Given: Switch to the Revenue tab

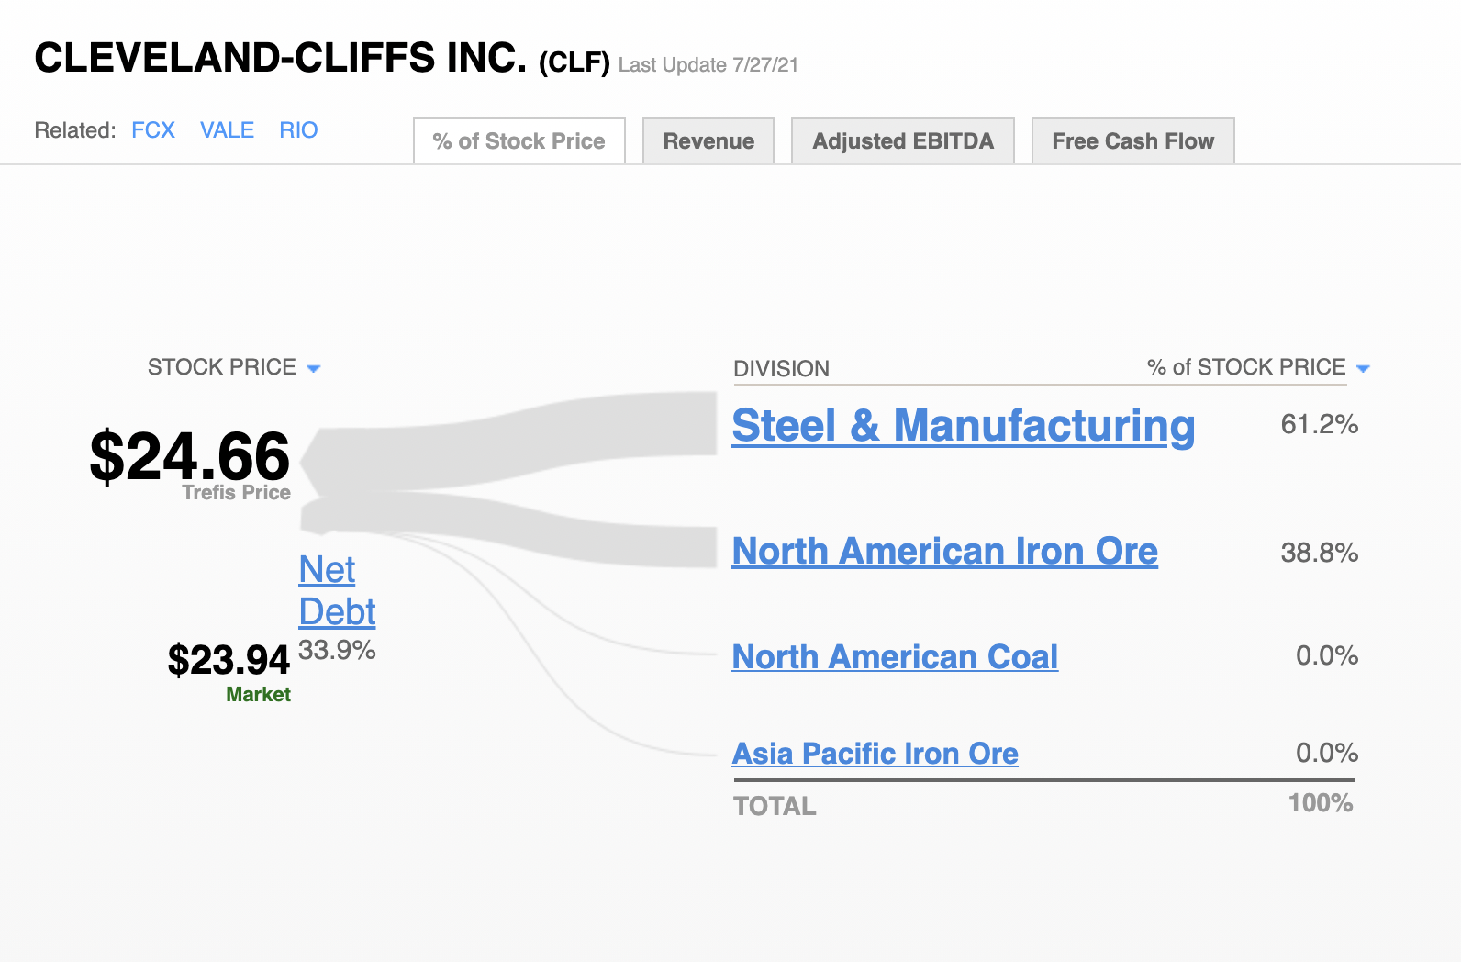Looking at the screenshot, I should click(708, 141).
